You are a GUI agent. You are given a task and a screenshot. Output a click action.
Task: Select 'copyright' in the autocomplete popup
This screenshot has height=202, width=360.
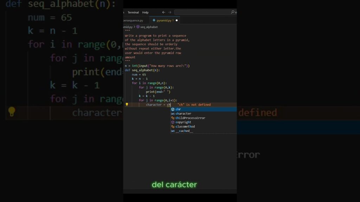(183, 122)
